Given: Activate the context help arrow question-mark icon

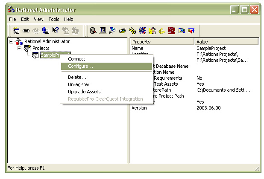Looking at the screenshot, I should point(56,30).
